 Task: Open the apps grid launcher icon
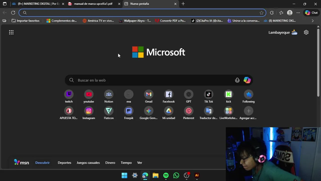[11, 32]
